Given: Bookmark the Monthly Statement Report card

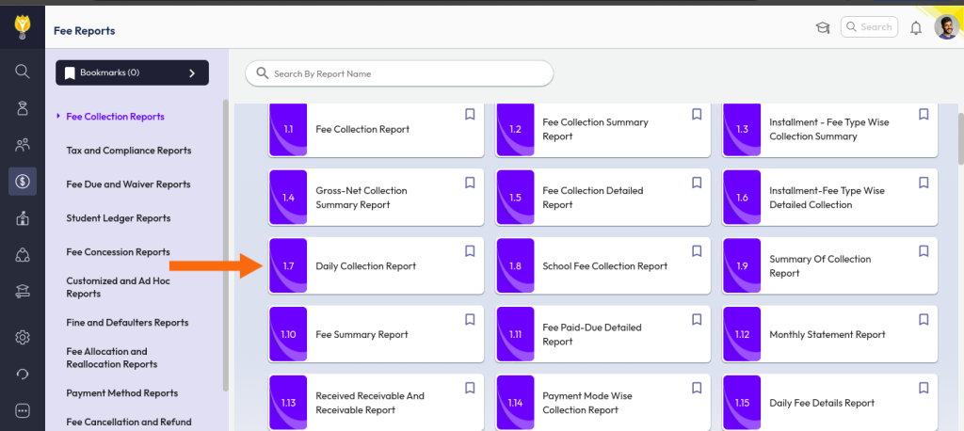Looking at the screenshot, I should tap(924, 320).
